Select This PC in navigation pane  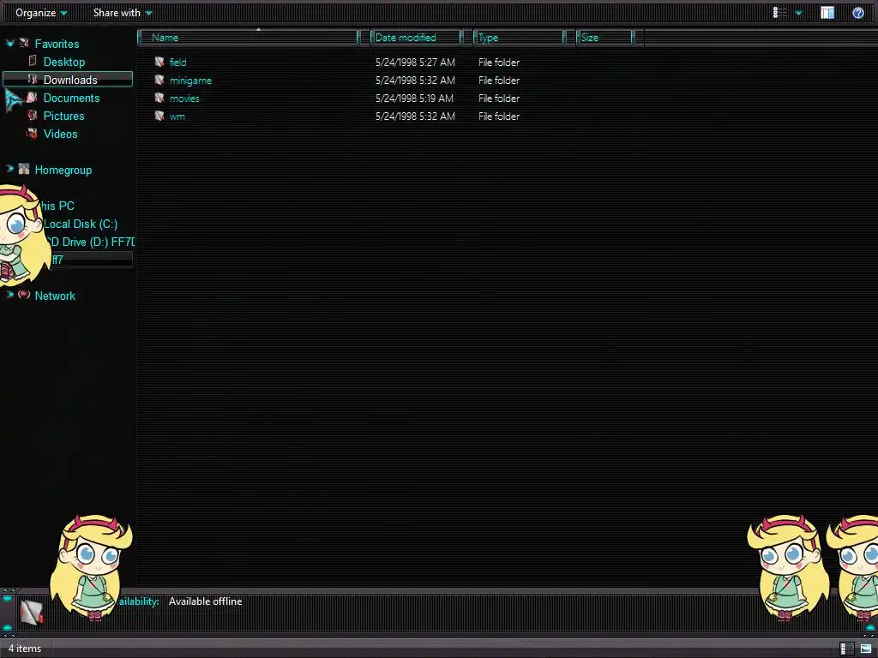(57, 206)
